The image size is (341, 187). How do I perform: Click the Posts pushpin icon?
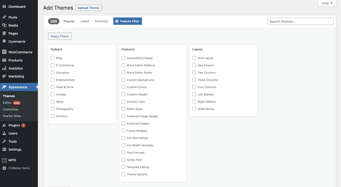(4, 17)
